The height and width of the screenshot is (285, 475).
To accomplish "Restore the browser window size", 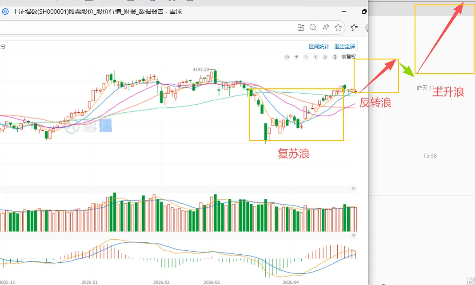I will (364, 12).
